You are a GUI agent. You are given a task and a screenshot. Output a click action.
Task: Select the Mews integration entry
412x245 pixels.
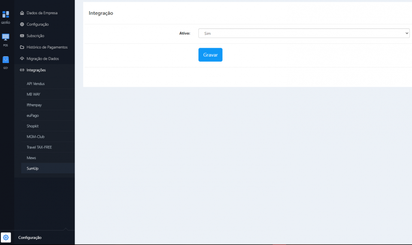tap(31, 158)
